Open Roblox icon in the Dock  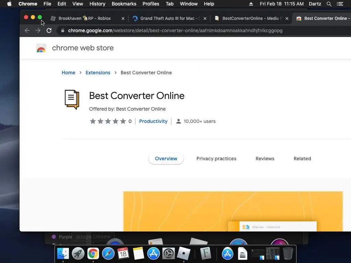184,254
